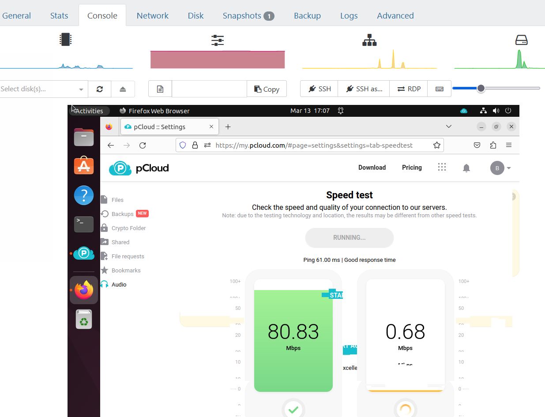The width and height of the screenshot is (545, 417).
Task: Open Help from the dock
Action: 84,195
